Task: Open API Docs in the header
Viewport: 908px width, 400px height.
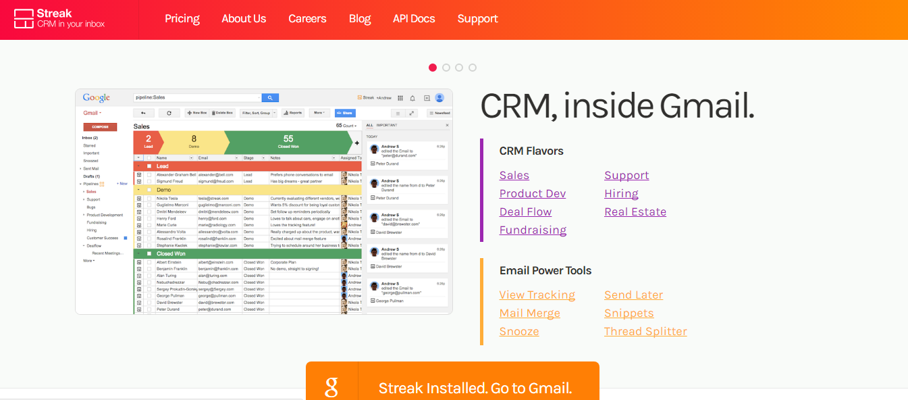Action: pos(414,19)
